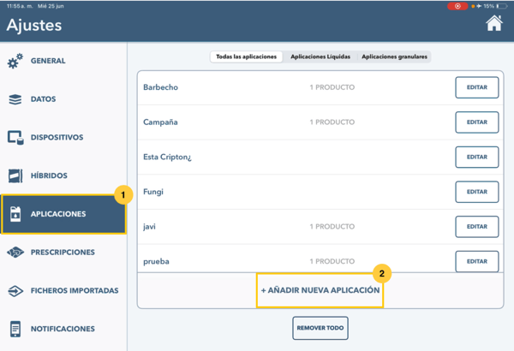Tap the red screen recording indicator
The width and height of the screenshot is (514, 351).
[x=457, y=6]
